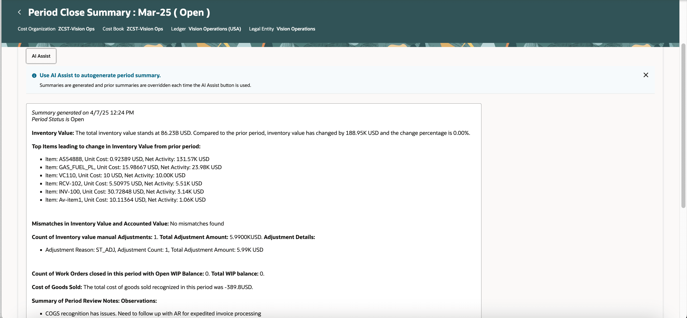Screen dimensions: 687x318
Task: Click the back arrow beside Period Close Summary
Action: click(20, 12)
